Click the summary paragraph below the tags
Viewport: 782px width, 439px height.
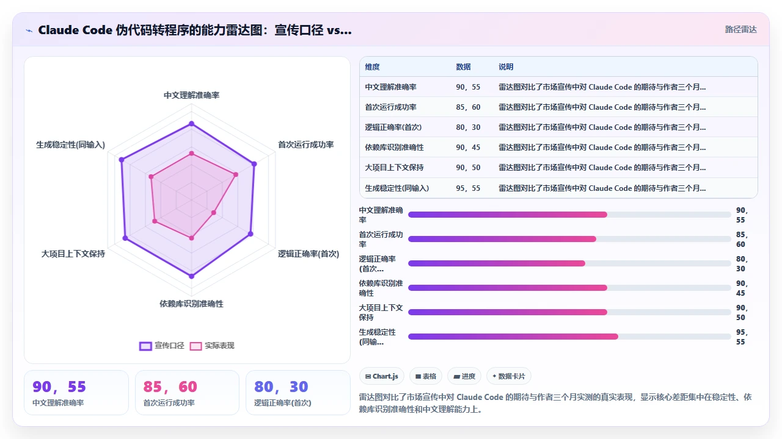click(556, 403)
